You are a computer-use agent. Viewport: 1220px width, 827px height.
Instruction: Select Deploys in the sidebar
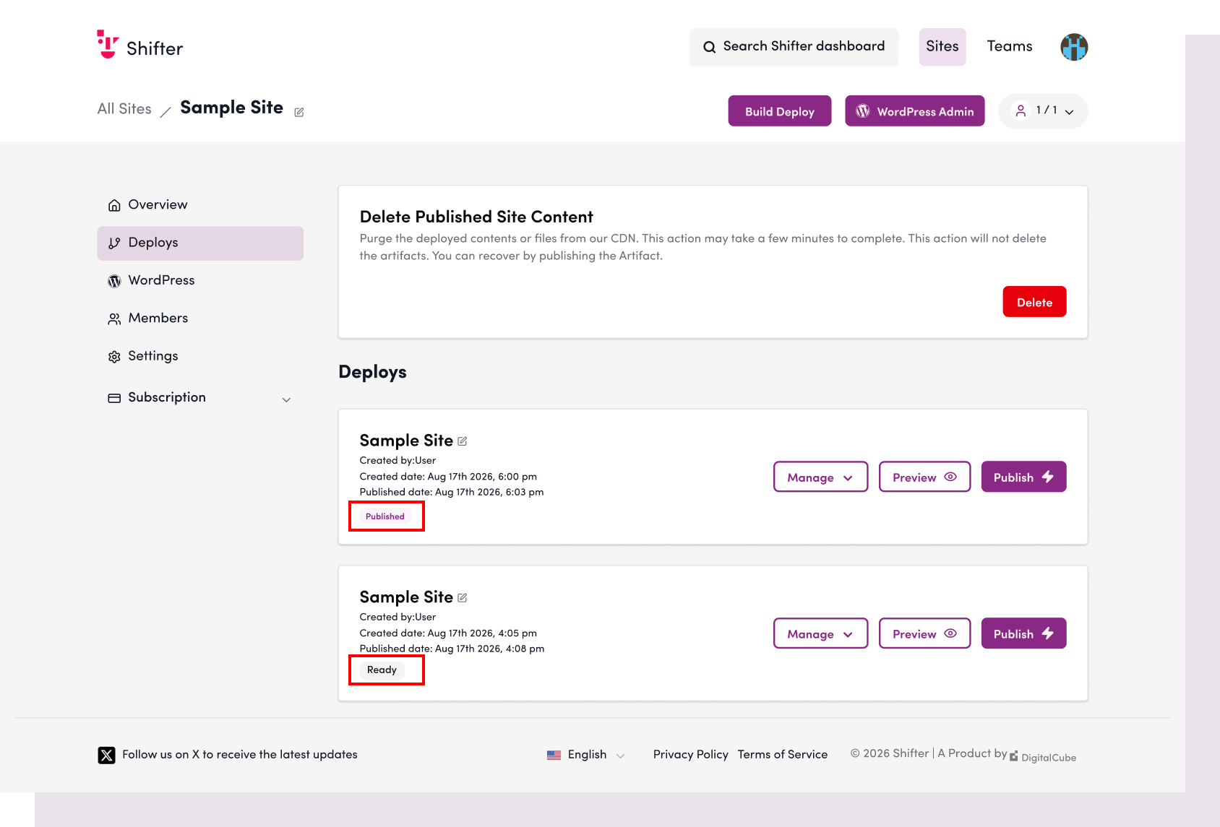click(200, 243)
